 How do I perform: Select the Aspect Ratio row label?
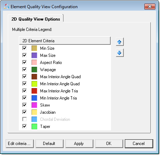click(51, 63)
